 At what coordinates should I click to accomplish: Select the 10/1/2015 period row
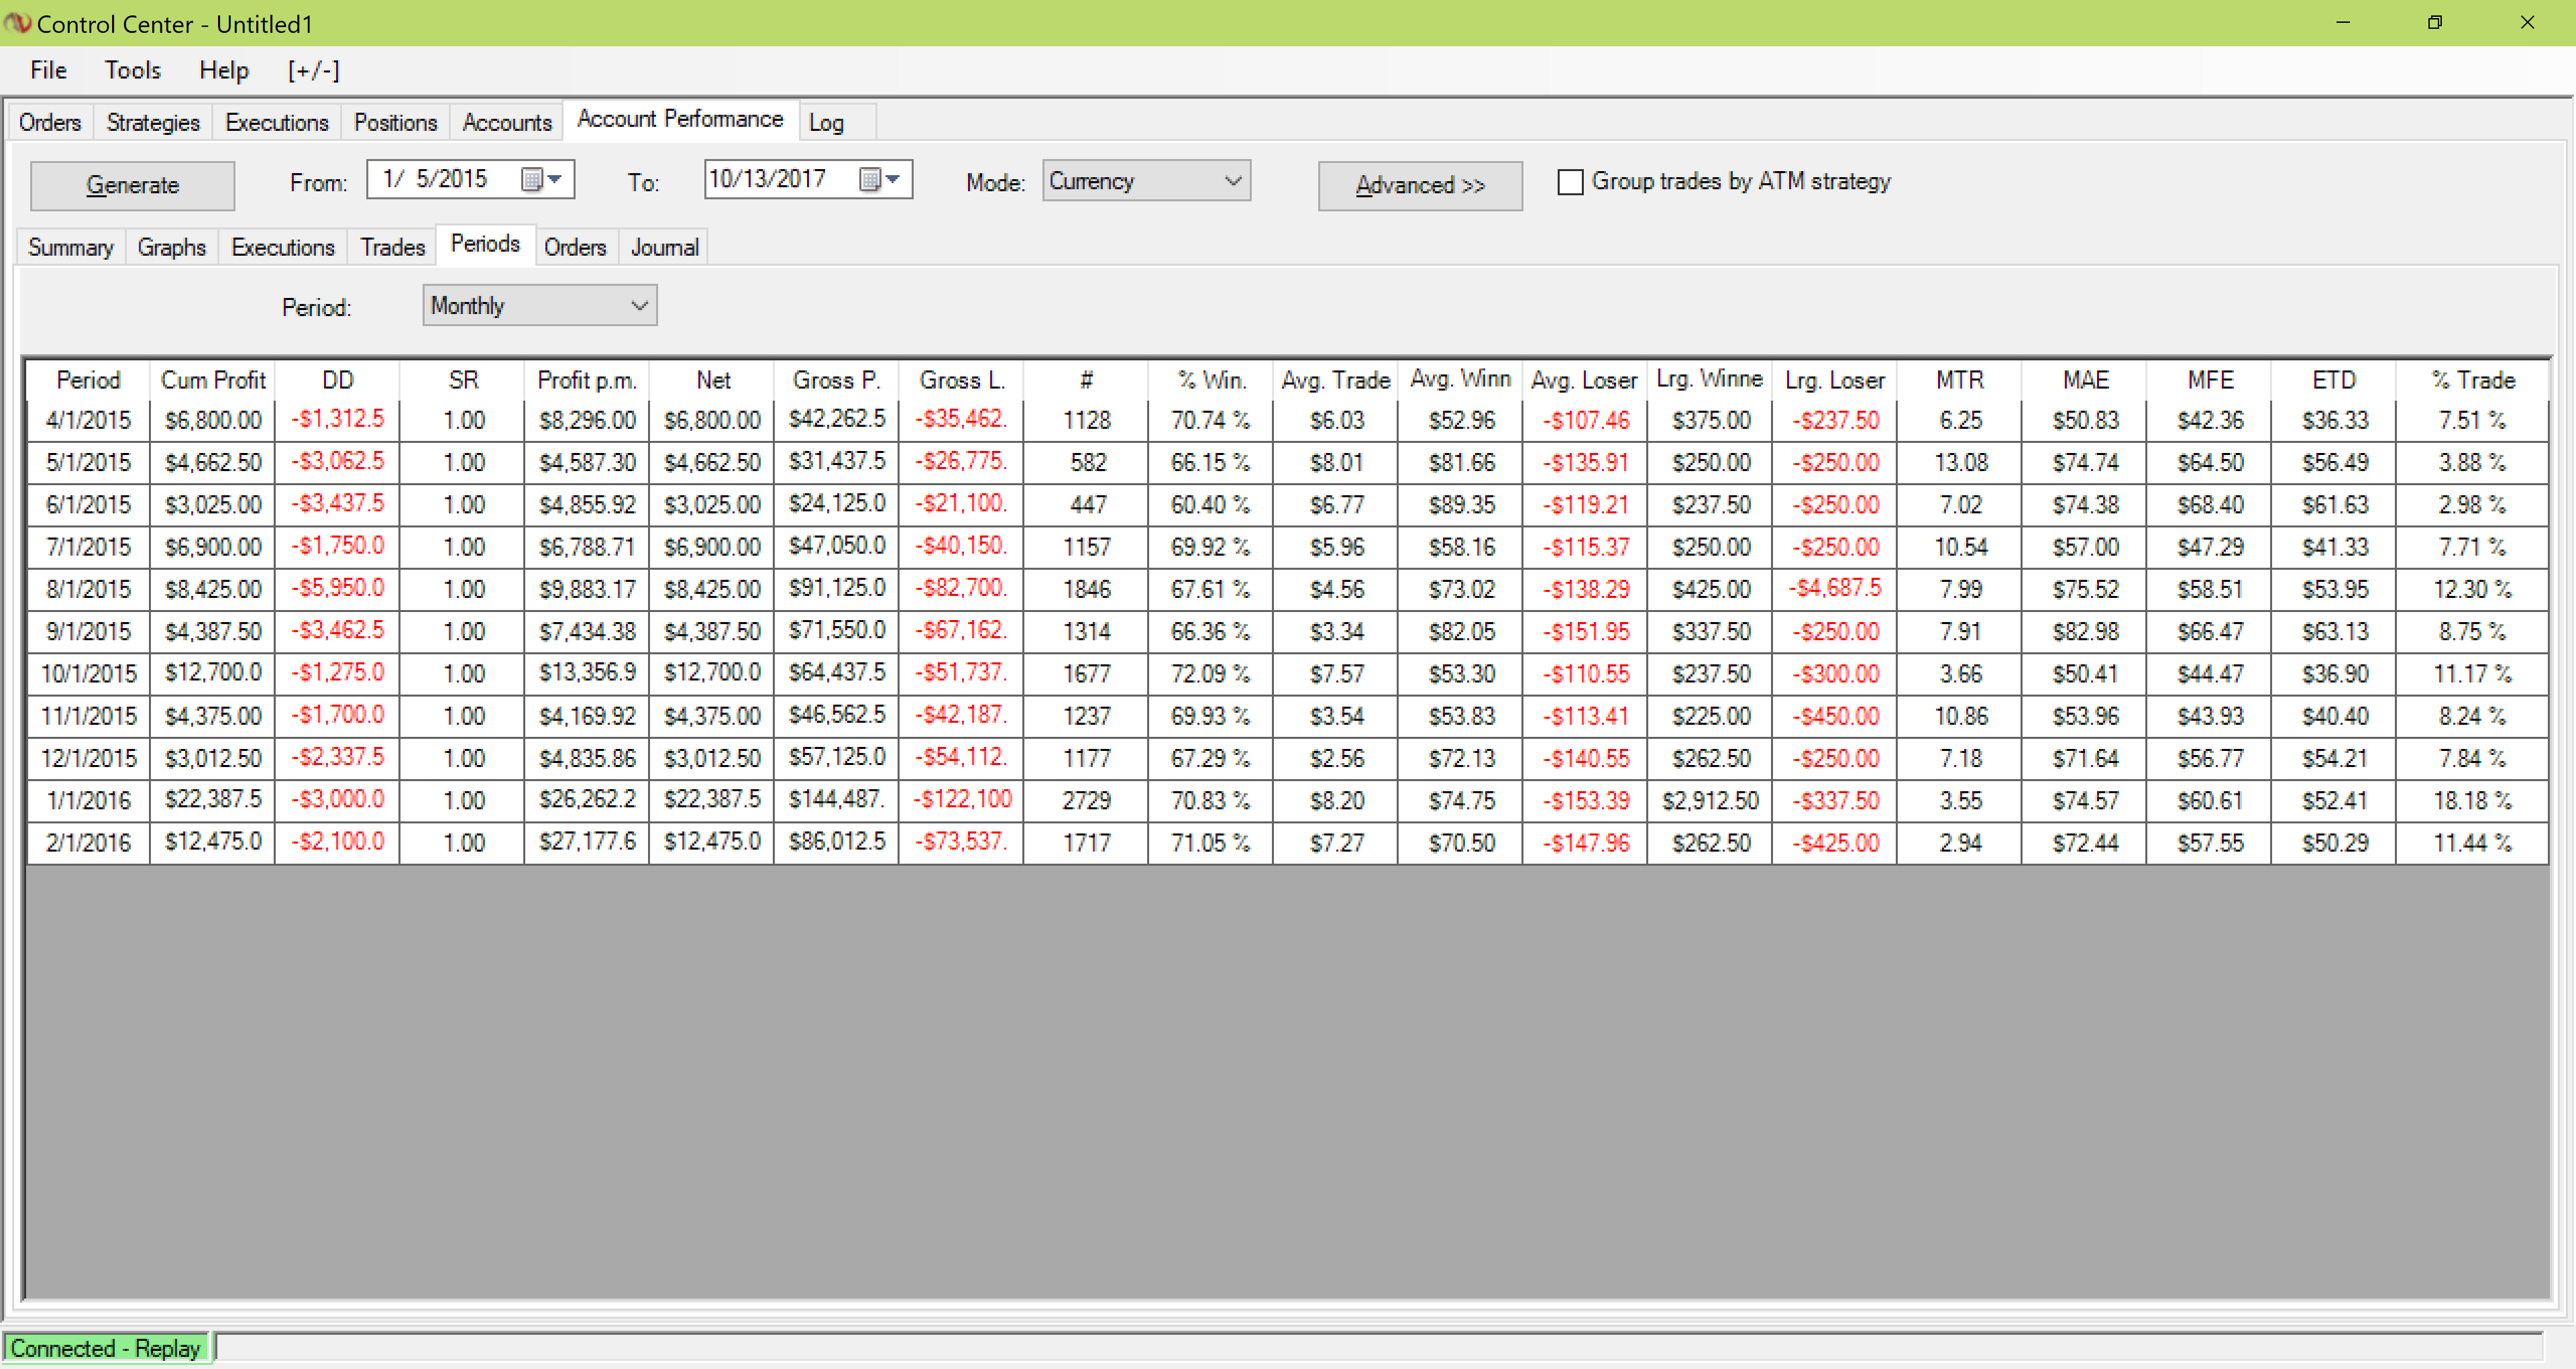(x=1287, y=674)
